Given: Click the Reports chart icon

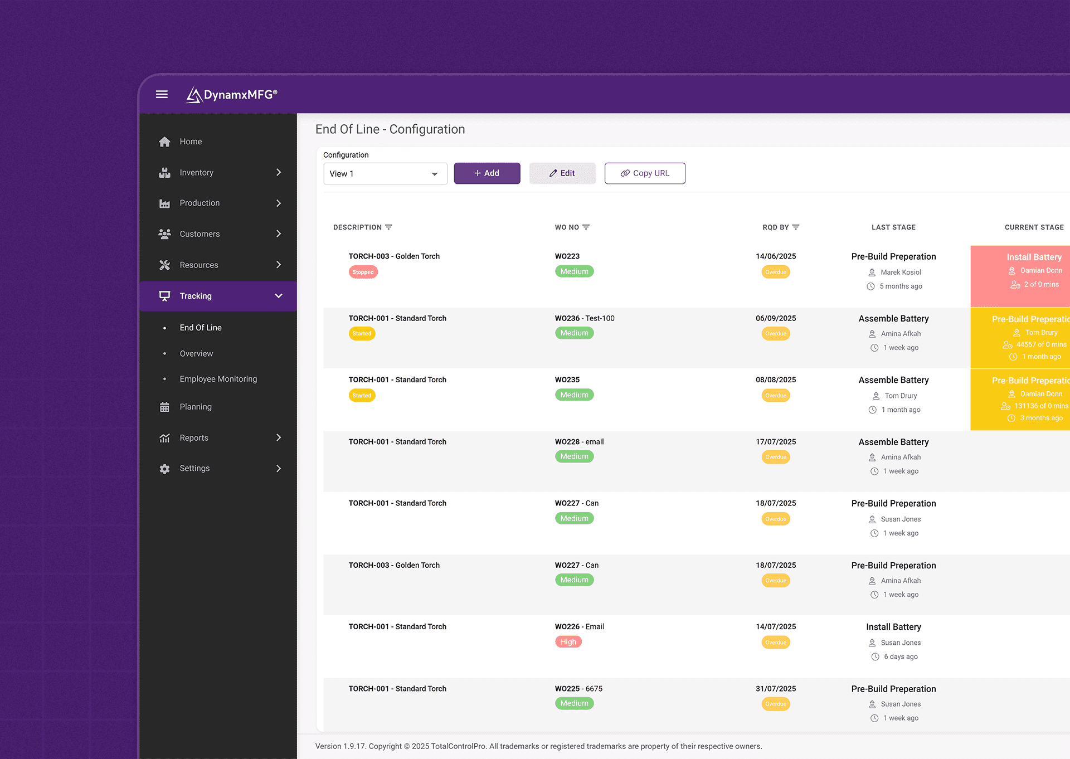Looking at the screenshot, I should (164, 437).
